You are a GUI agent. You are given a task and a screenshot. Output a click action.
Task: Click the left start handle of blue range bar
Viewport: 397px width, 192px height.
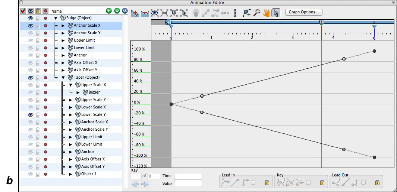tap(168, 22)
